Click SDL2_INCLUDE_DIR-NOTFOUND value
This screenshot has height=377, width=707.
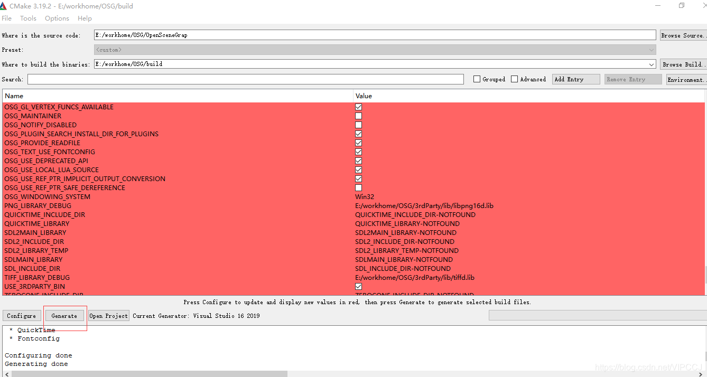coord(405,242)
